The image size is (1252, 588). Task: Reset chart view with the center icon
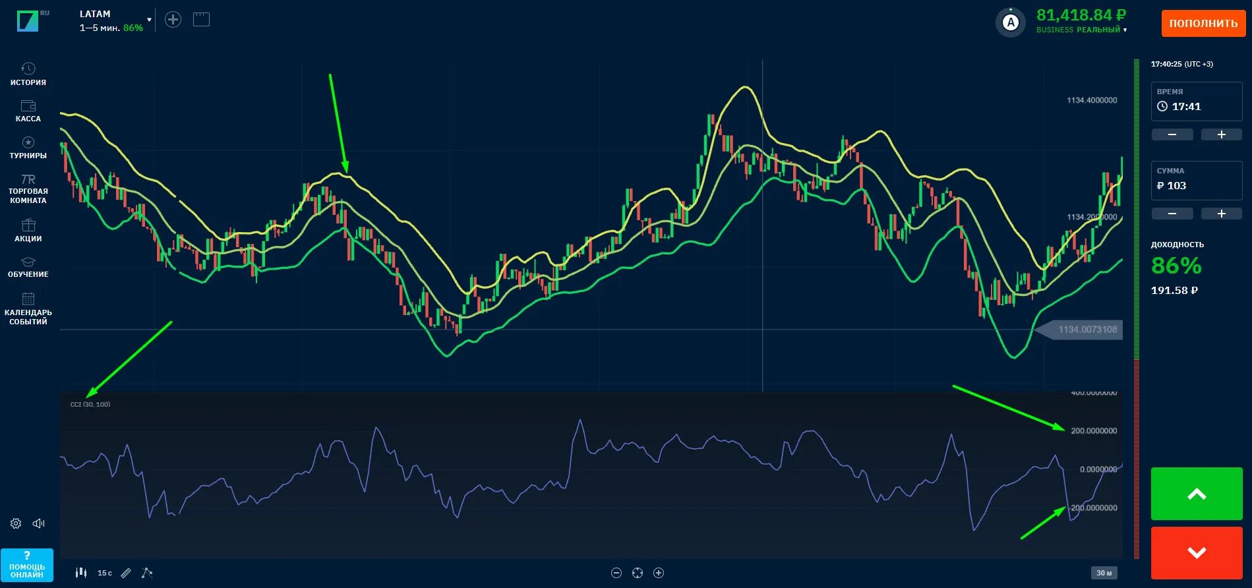638,573
